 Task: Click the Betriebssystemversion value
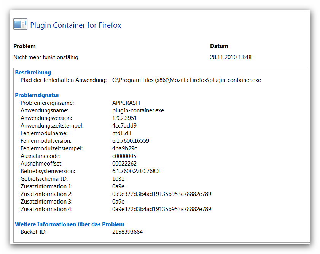tap(136, 171)
